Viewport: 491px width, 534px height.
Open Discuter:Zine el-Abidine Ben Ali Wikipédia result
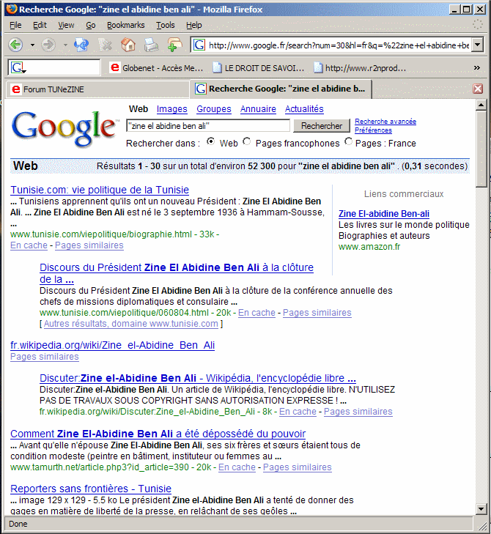click(x=198, y=379)
